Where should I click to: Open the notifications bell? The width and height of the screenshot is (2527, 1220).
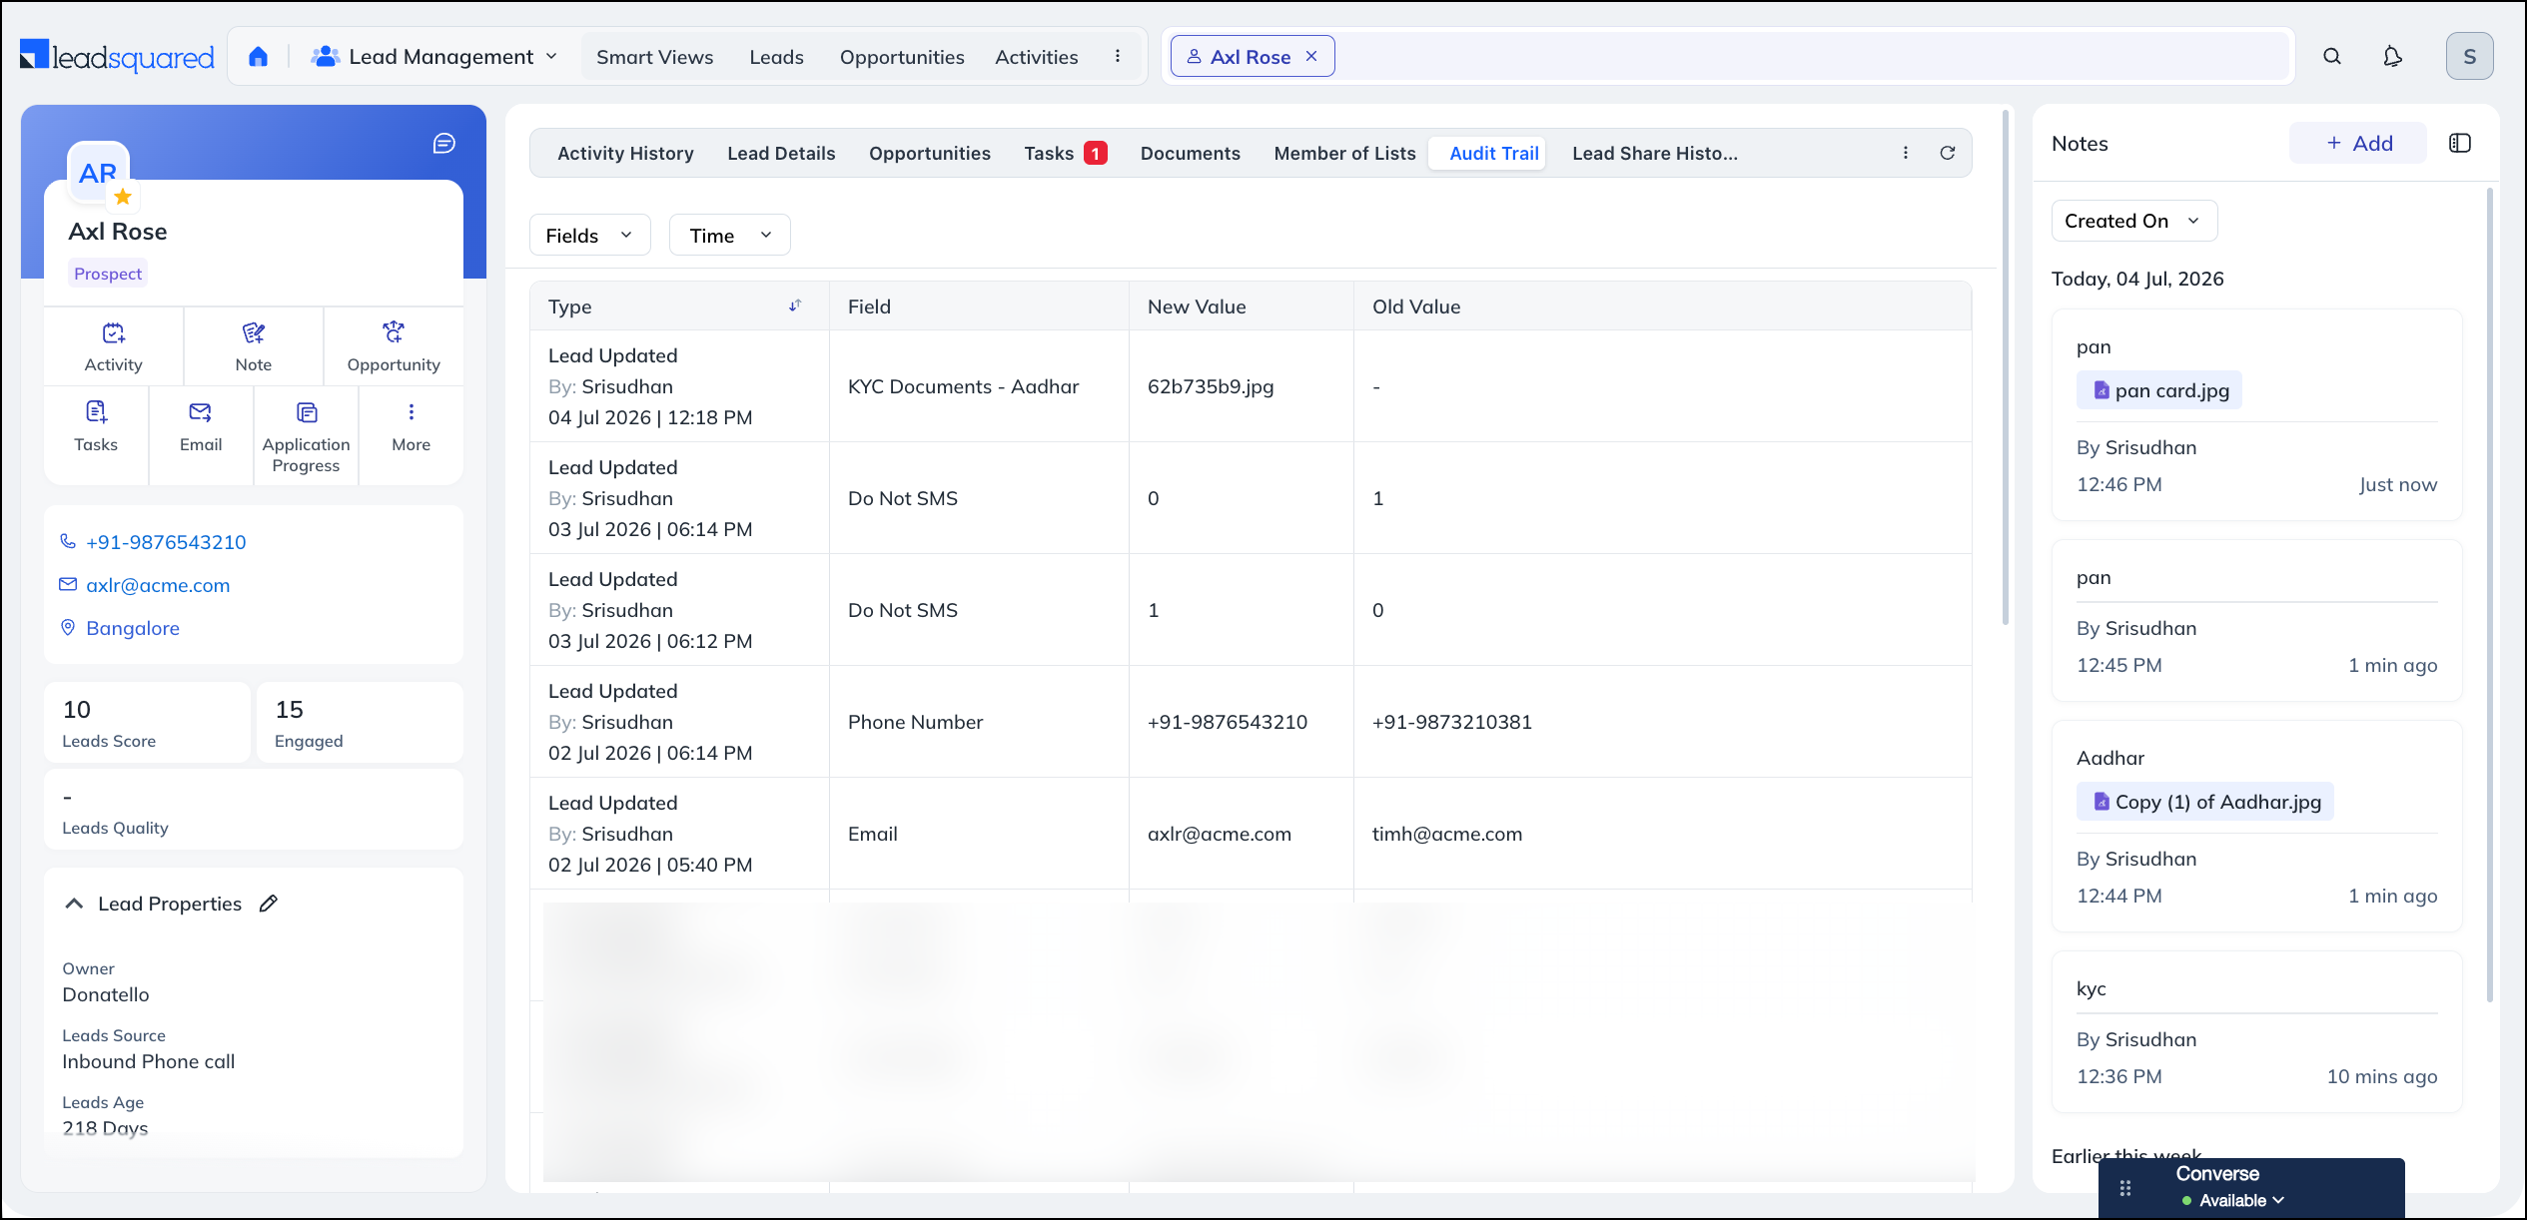[x=2392, y=57]
